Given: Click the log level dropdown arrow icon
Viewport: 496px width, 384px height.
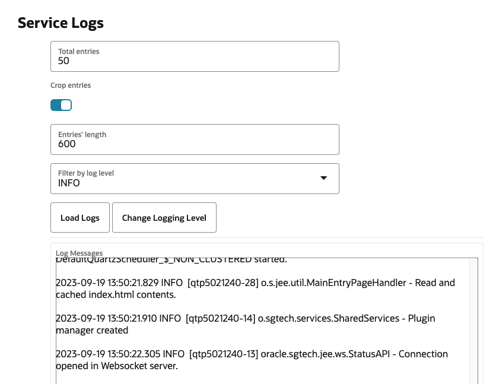Looking at the screenshot, I should click(x=323, y=178).
